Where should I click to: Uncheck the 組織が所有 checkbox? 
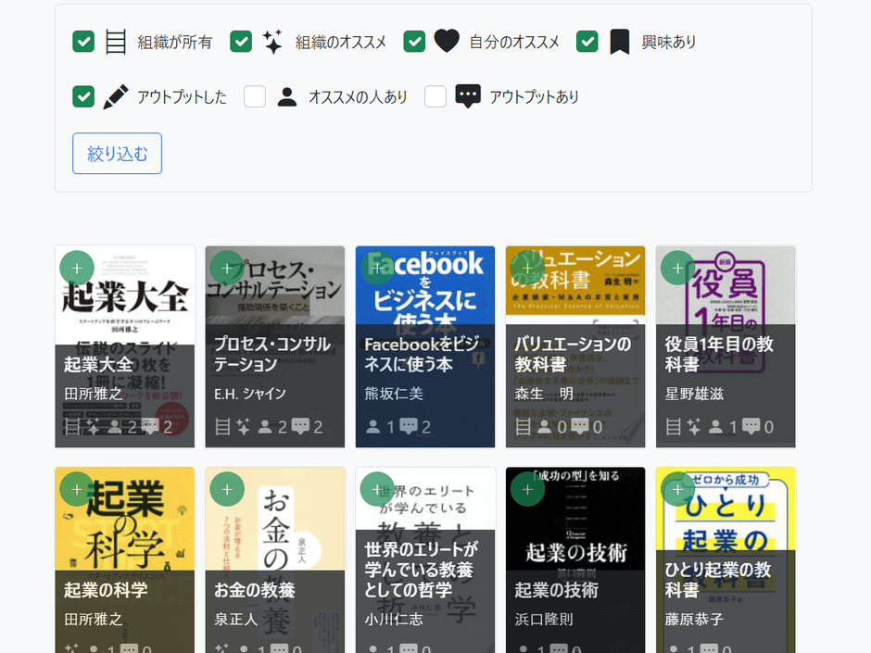[82, 41]
